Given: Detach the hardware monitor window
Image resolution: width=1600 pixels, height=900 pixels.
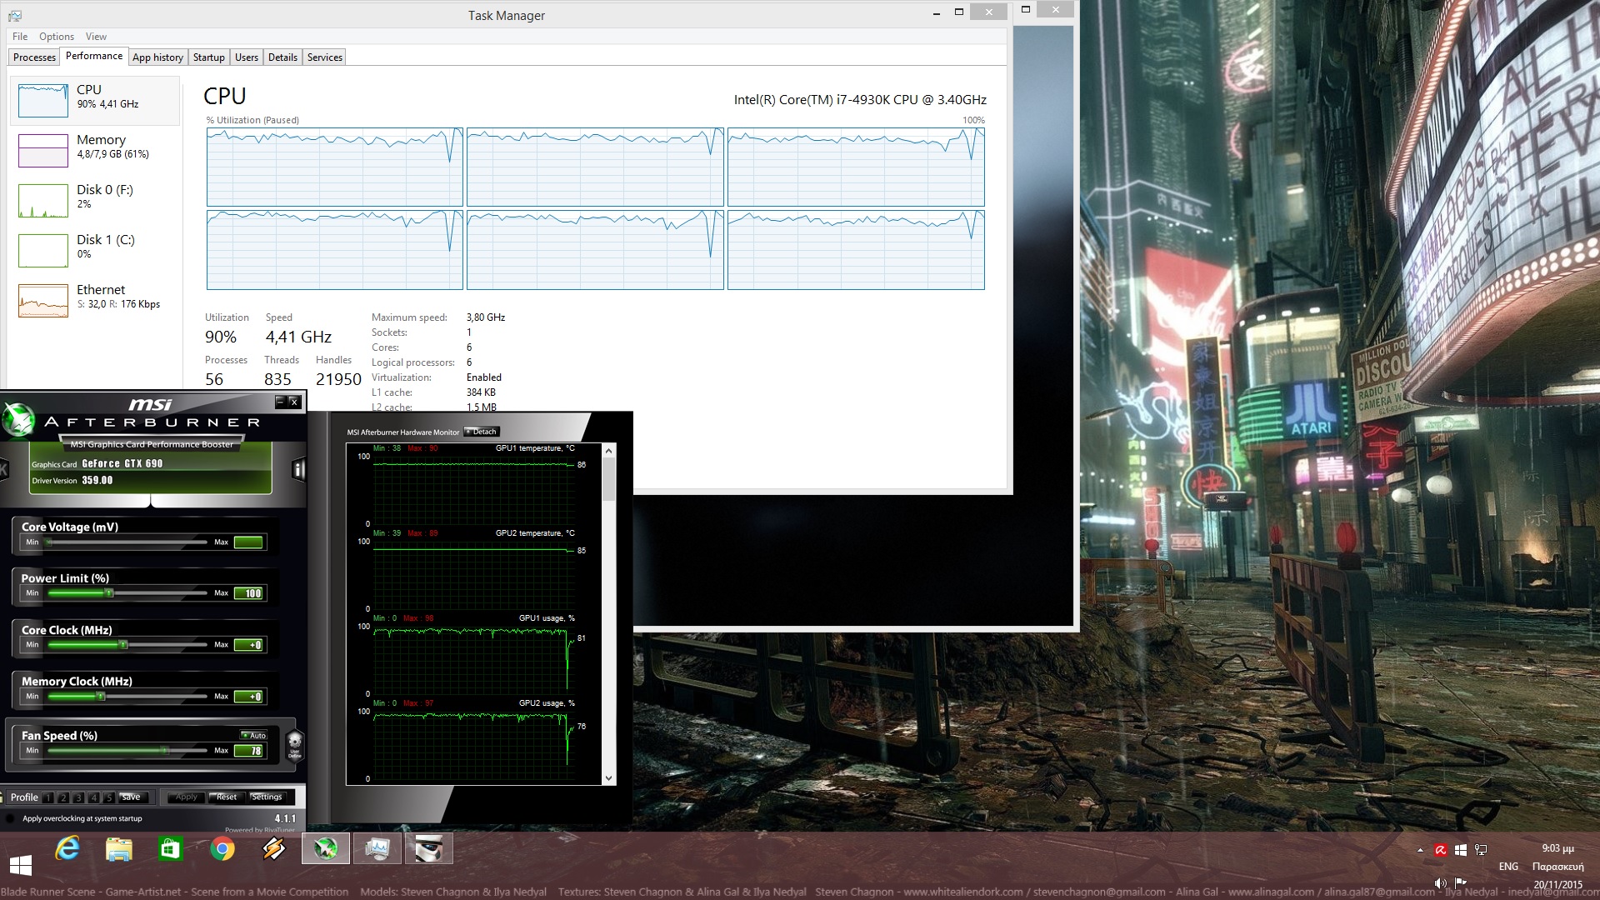Looking at the screenshot, I should tap(482, 432).
